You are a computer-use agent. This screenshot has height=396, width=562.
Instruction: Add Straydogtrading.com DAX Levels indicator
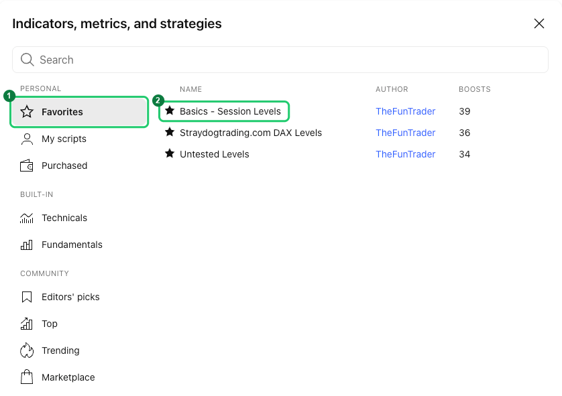coord(251,133)
